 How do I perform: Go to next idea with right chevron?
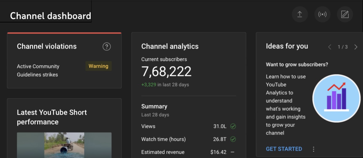(x=356, y=47)
